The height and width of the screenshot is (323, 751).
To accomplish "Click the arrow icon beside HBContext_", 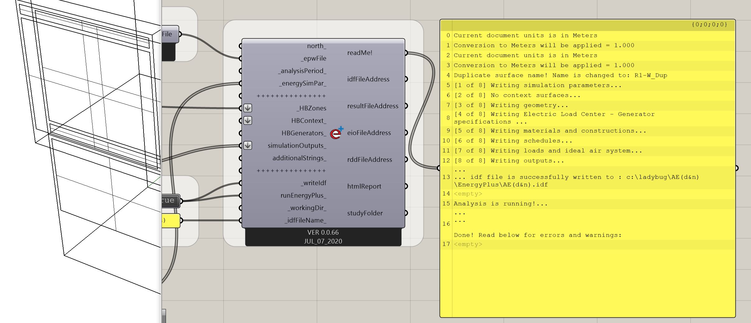I will pos(248,121).
